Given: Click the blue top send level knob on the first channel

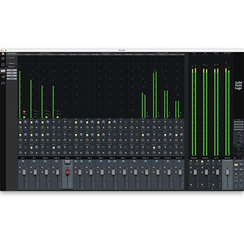Looking at the screenshot, I should [25, 122].
